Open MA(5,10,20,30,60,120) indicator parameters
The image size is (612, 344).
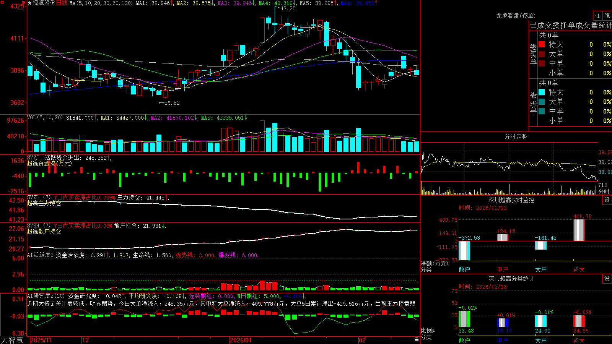coord(101,3)
